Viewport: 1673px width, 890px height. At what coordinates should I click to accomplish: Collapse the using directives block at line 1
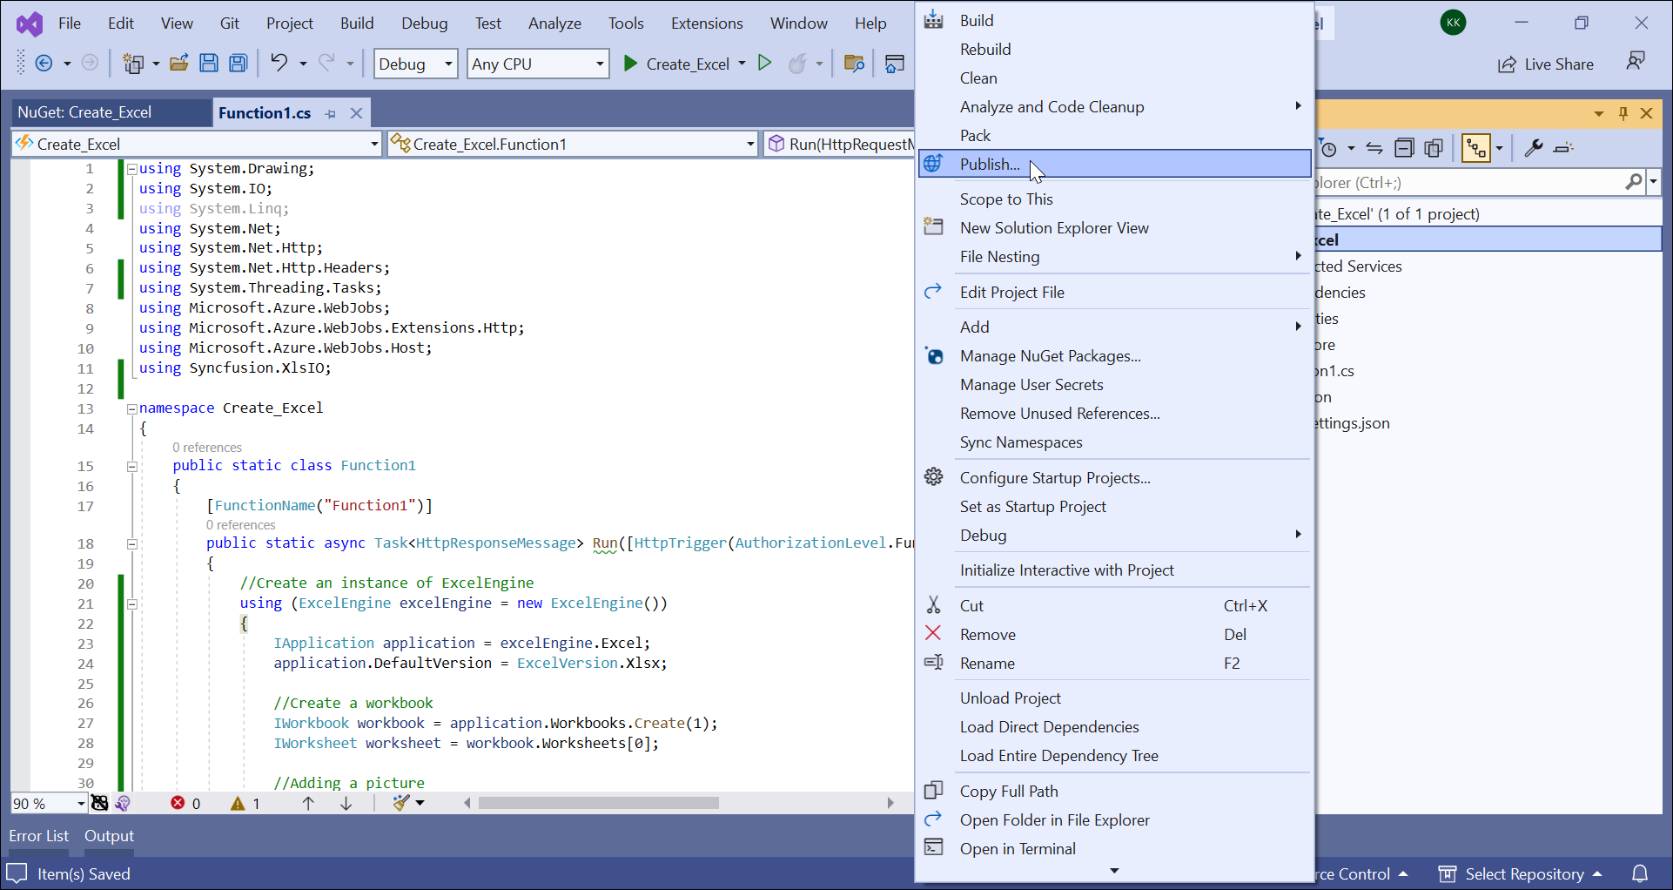132,169
